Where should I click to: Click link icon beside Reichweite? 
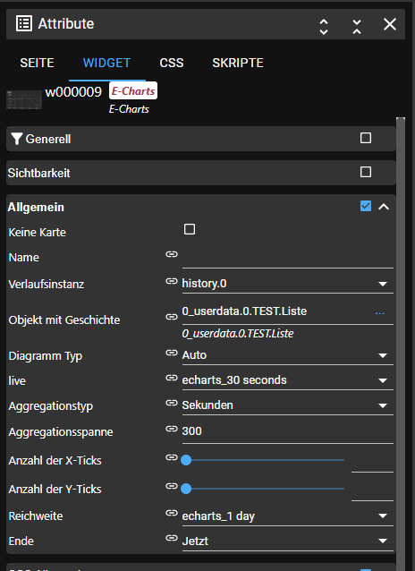[172, 513]
